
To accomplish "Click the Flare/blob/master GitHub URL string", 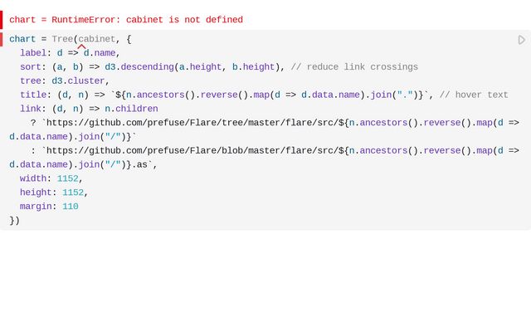I will [191, 151].
